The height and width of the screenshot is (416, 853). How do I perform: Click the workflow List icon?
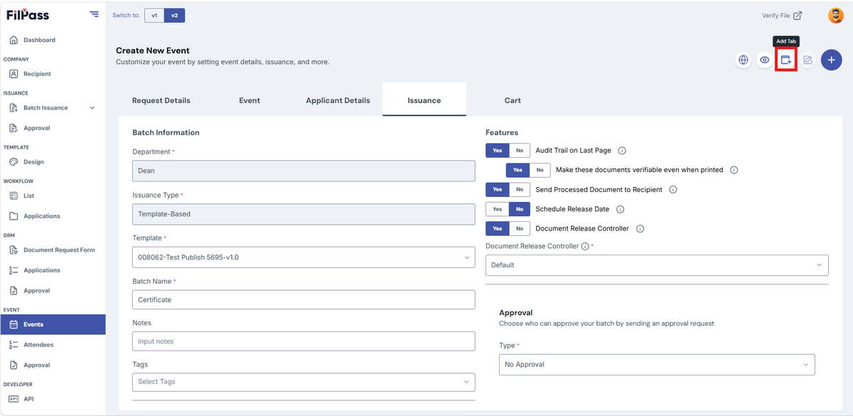pos(14,196)
